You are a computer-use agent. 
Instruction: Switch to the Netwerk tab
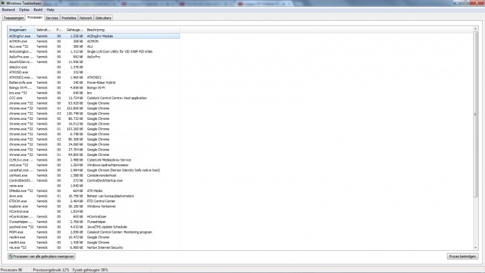point(86,18)
